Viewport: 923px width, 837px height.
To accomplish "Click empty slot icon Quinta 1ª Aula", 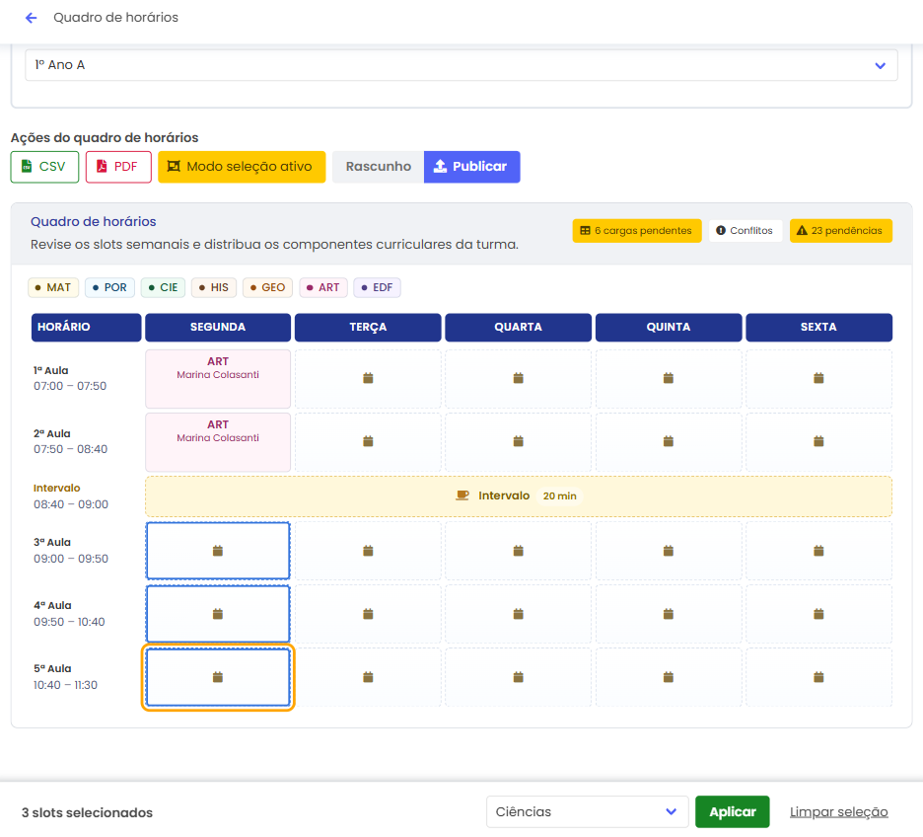I will [x=669, y=378].
